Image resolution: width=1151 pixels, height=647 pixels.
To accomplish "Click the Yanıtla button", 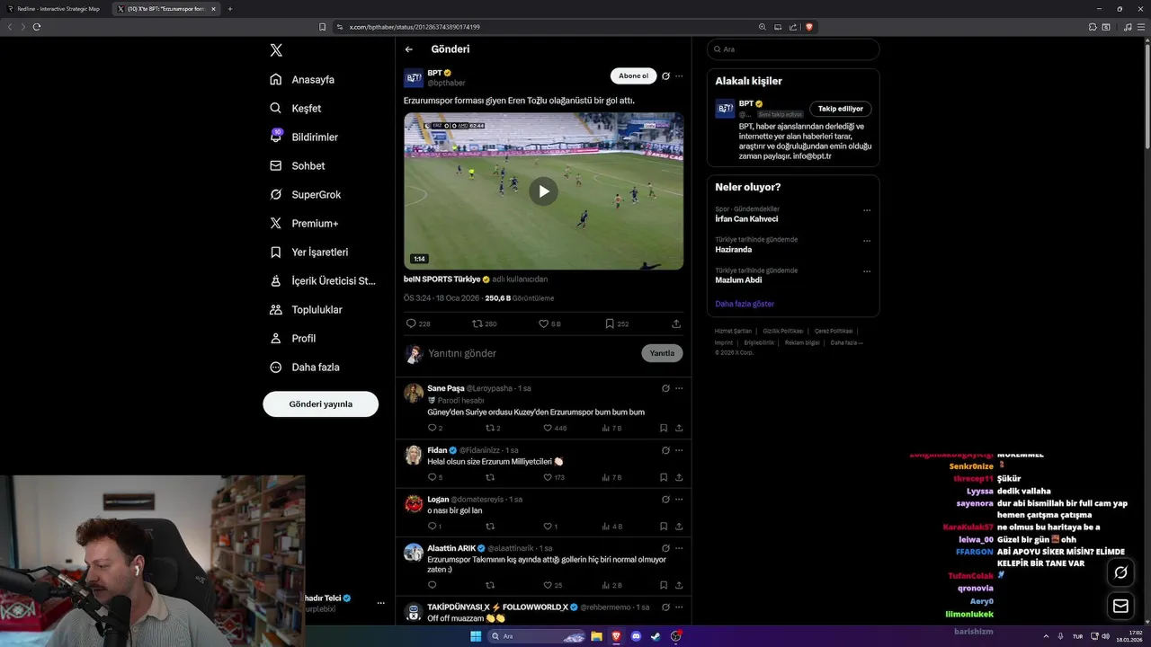I will [x=662, y=353].
